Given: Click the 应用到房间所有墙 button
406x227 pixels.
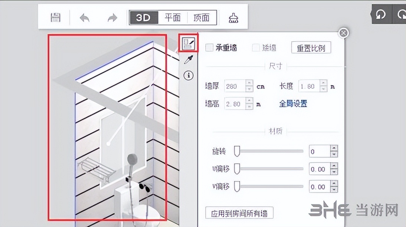Looking at the screenshot, I should pos(240,213).
